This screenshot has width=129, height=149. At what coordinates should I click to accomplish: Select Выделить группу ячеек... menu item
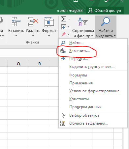(x=93, y=67)
